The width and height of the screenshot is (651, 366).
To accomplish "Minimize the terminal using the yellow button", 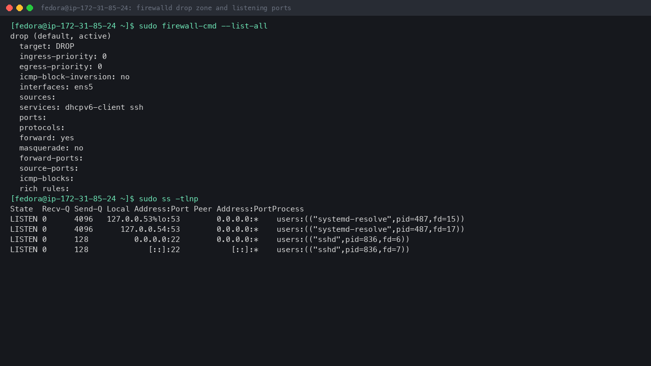I will pos(19,8).
